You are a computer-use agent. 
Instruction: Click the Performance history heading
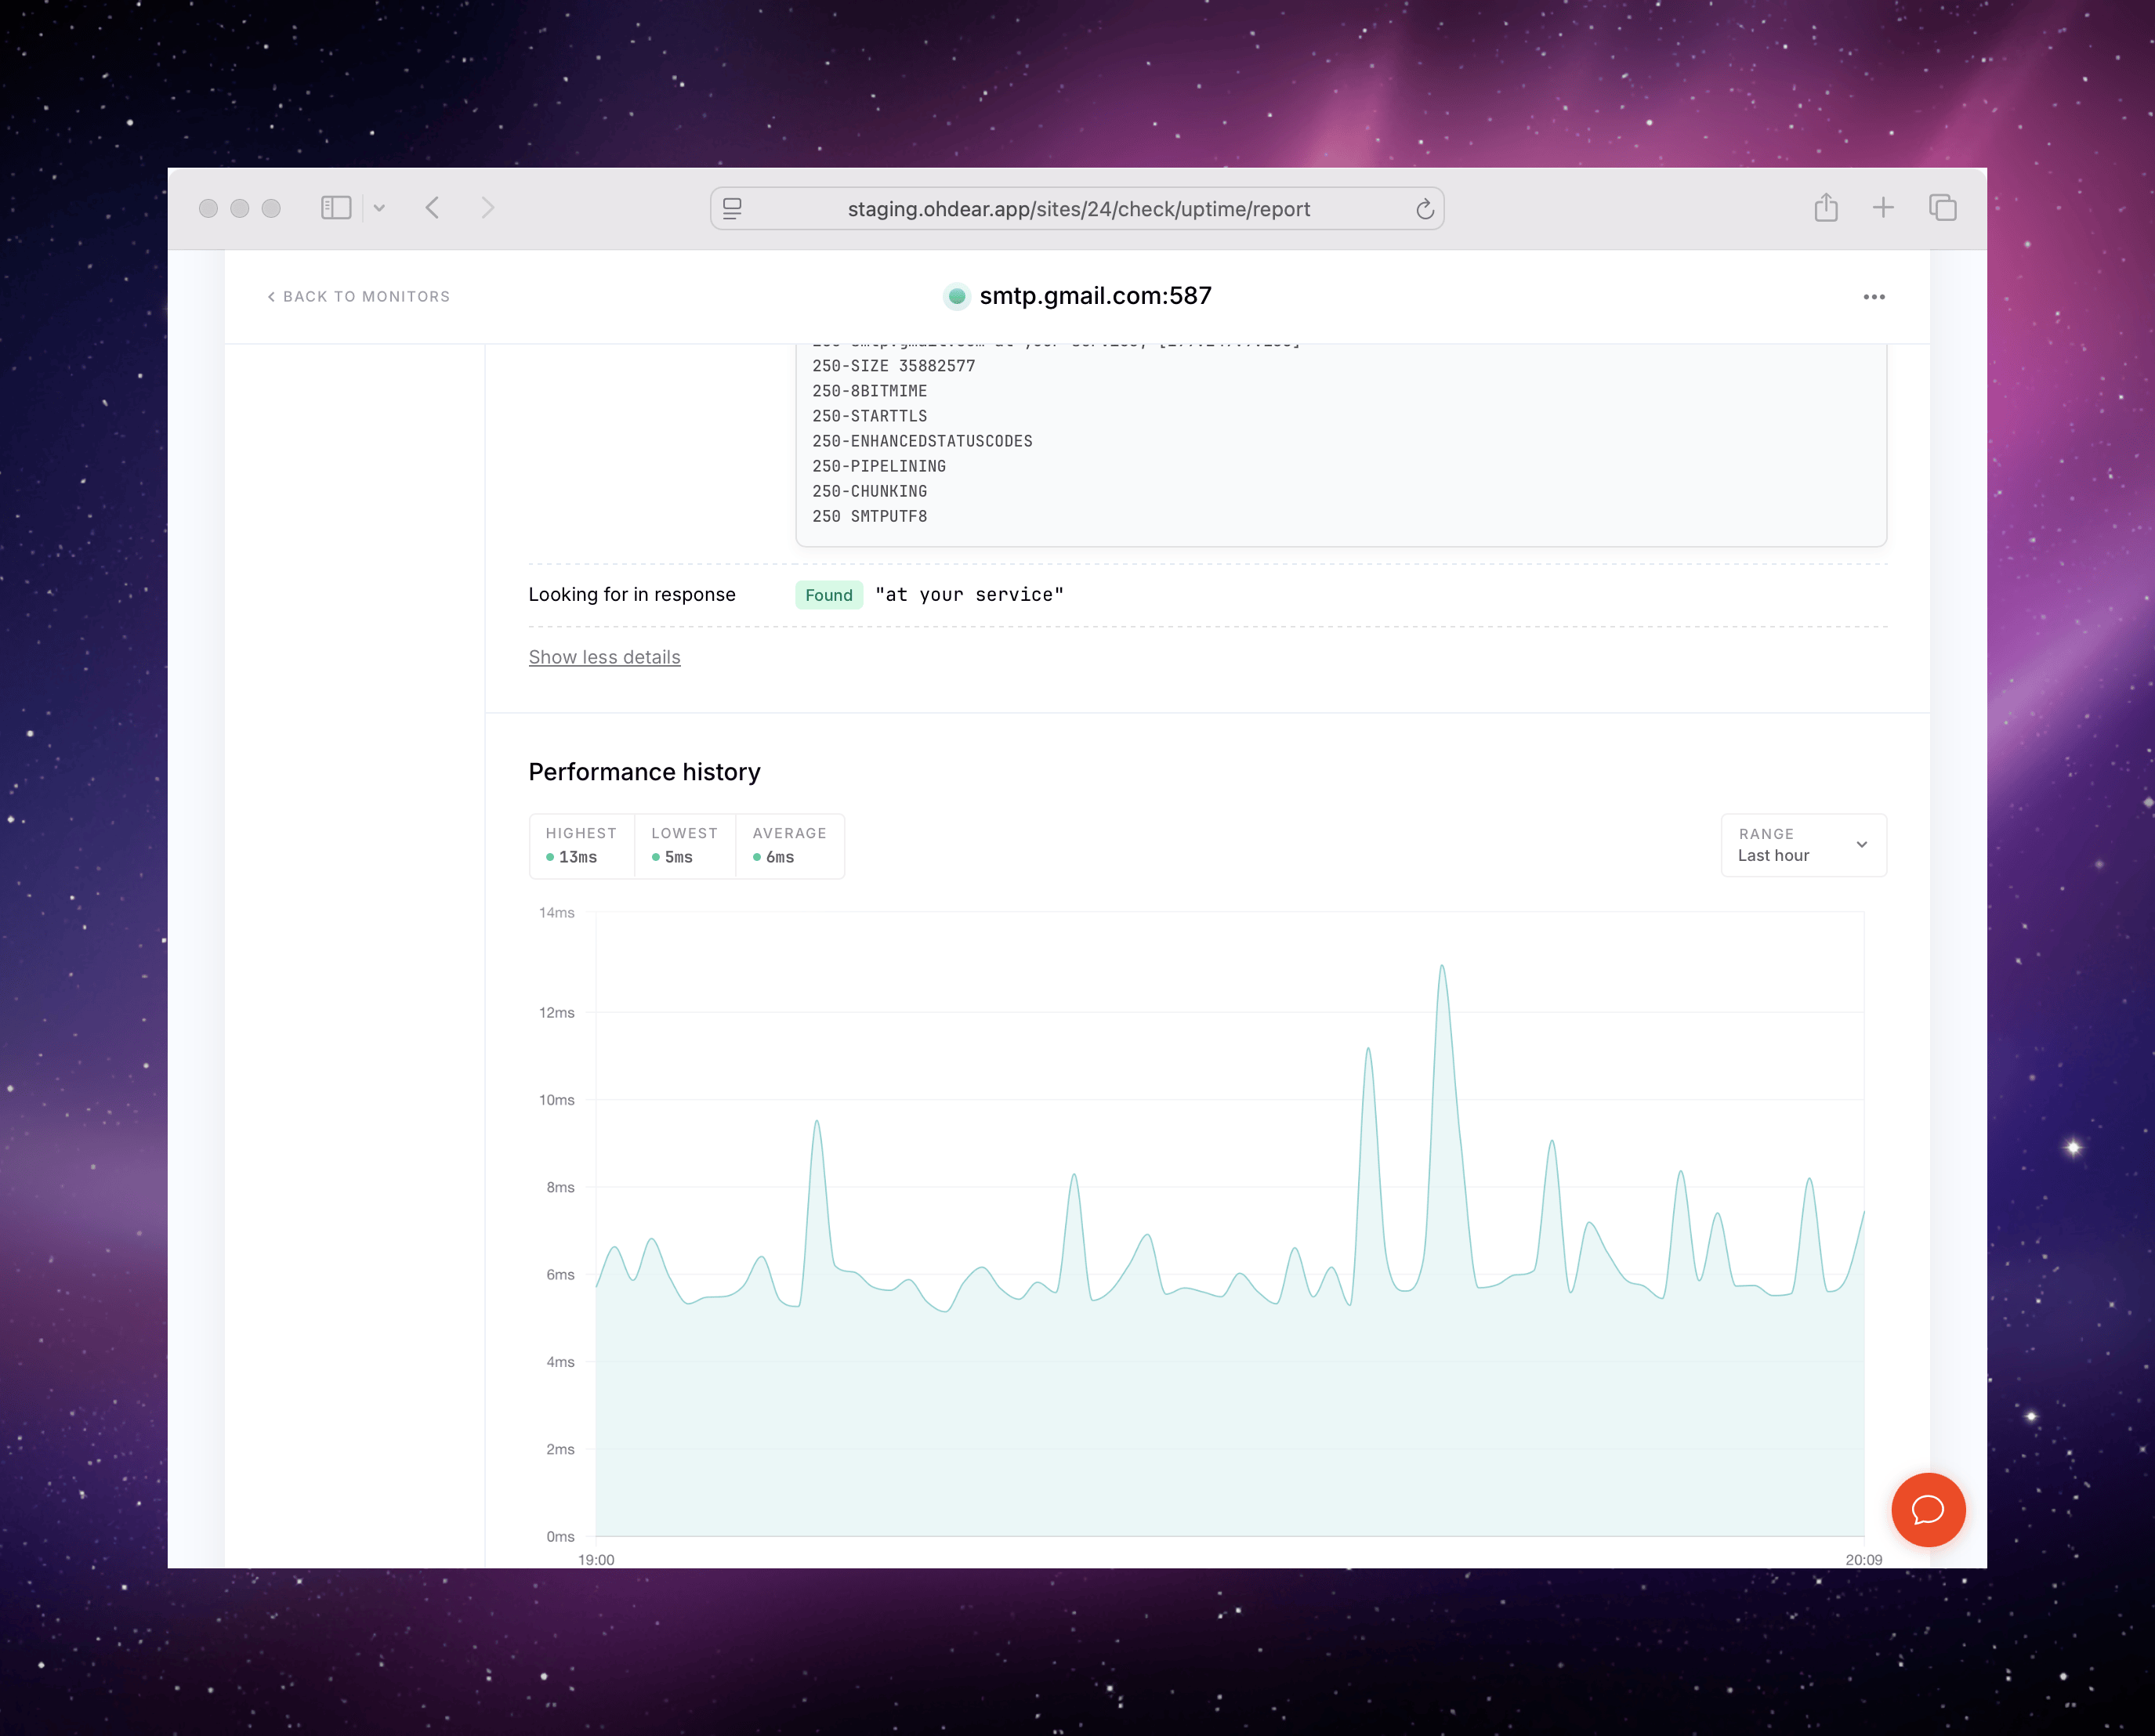[644, 772]
